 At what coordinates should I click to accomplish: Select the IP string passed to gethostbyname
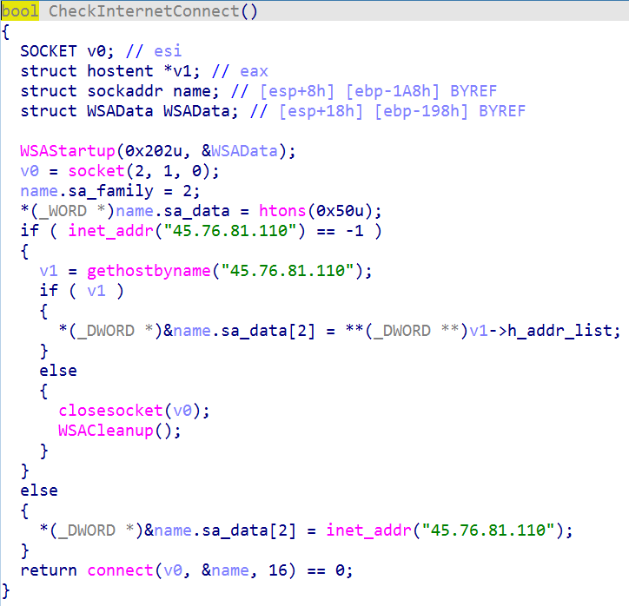[288, 271]
